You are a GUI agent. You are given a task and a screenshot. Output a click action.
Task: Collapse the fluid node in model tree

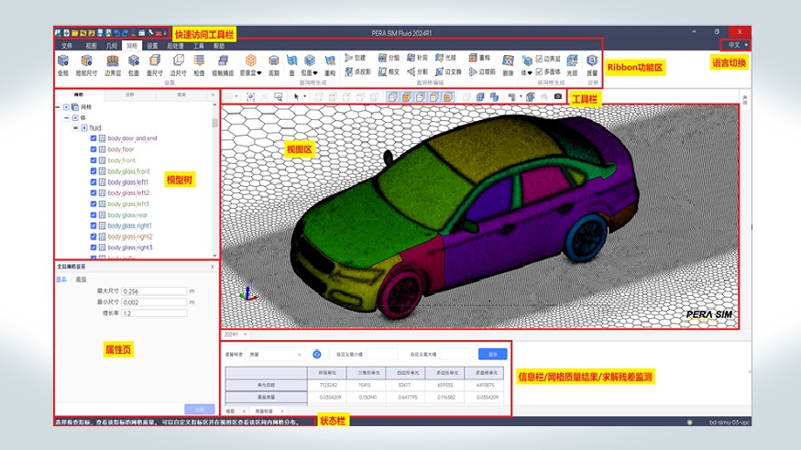75,127
